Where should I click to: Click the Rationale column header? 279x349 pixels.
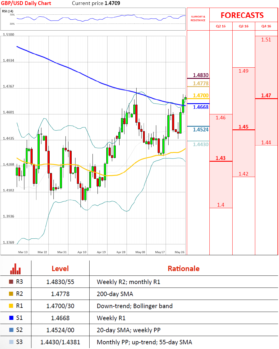(184, 269)
